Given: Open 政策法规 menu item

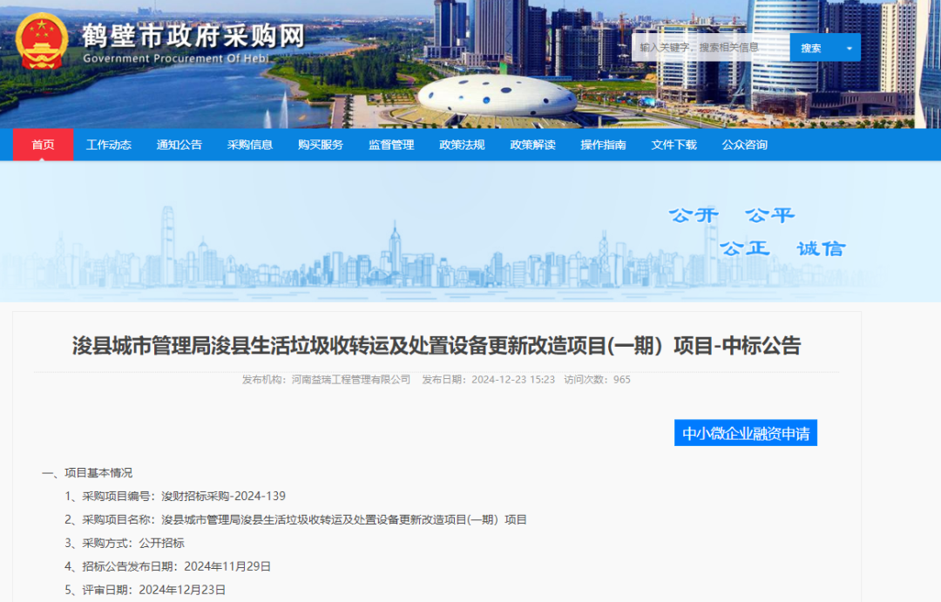Looking at the screenshot, I should pyautogui.click(x=462, y=145).
